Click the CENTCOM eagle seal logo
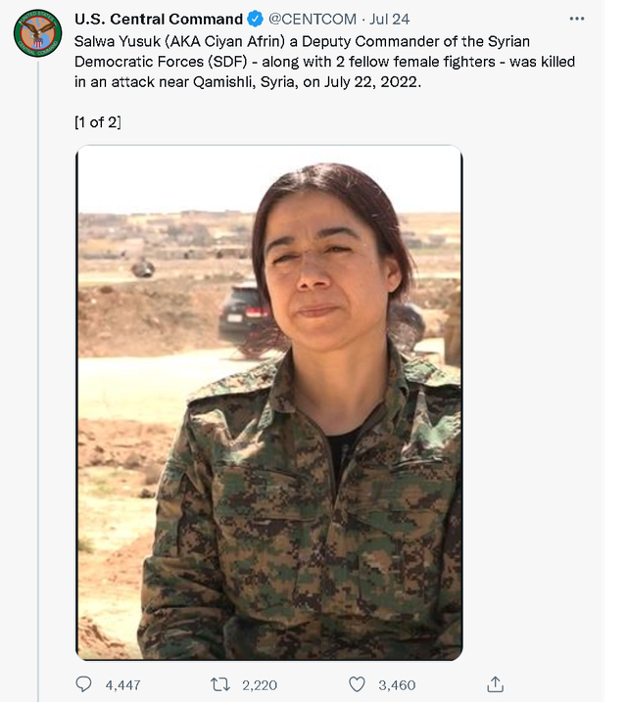 38,32
